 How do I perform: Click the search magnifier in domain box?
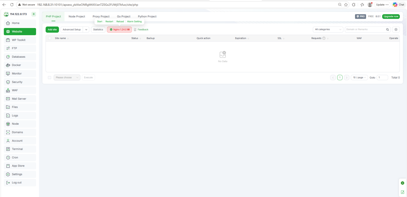(x=387, y=30)
